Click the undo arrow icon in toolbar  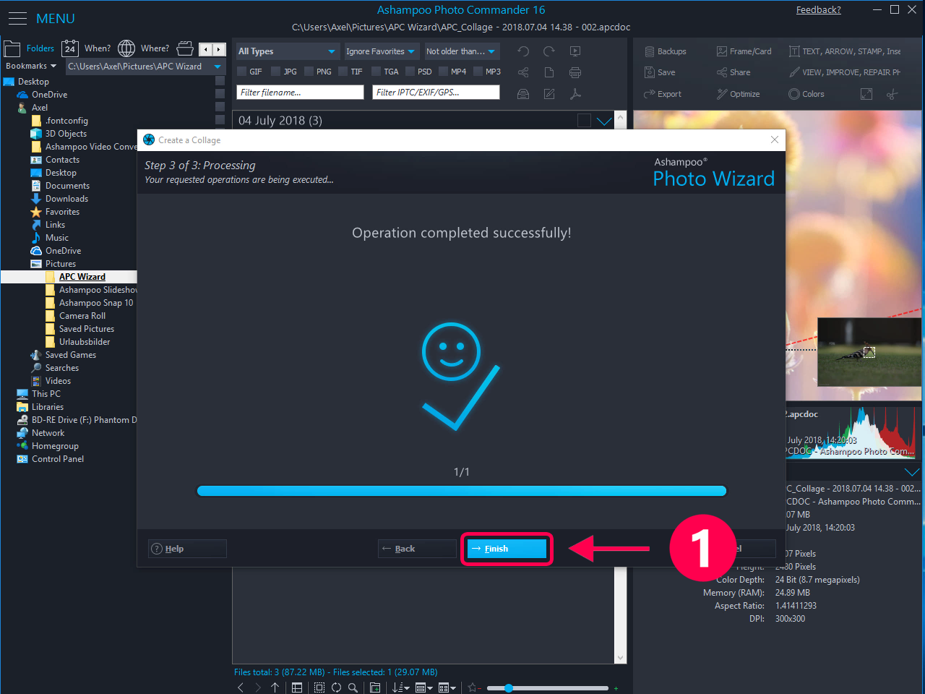(523, 51)
